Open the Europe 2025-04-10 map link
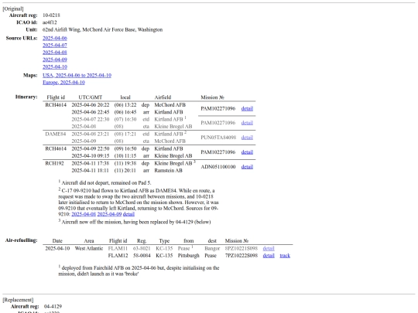The height and width of the screenshot is (313, 418). [63, 83]
